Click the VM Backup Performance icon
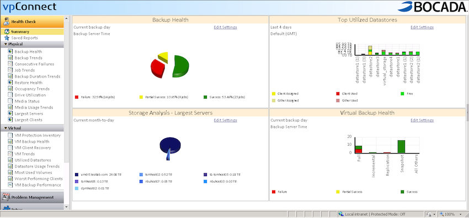 [10, 185]
